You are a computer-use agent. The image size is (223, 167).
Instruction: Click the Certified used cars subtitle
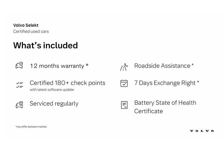click(x=31, y=31)
